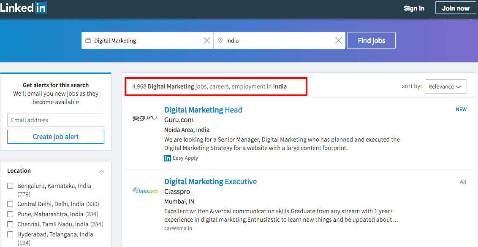Click Get alerts for this search heading

[x=56, y=85]
